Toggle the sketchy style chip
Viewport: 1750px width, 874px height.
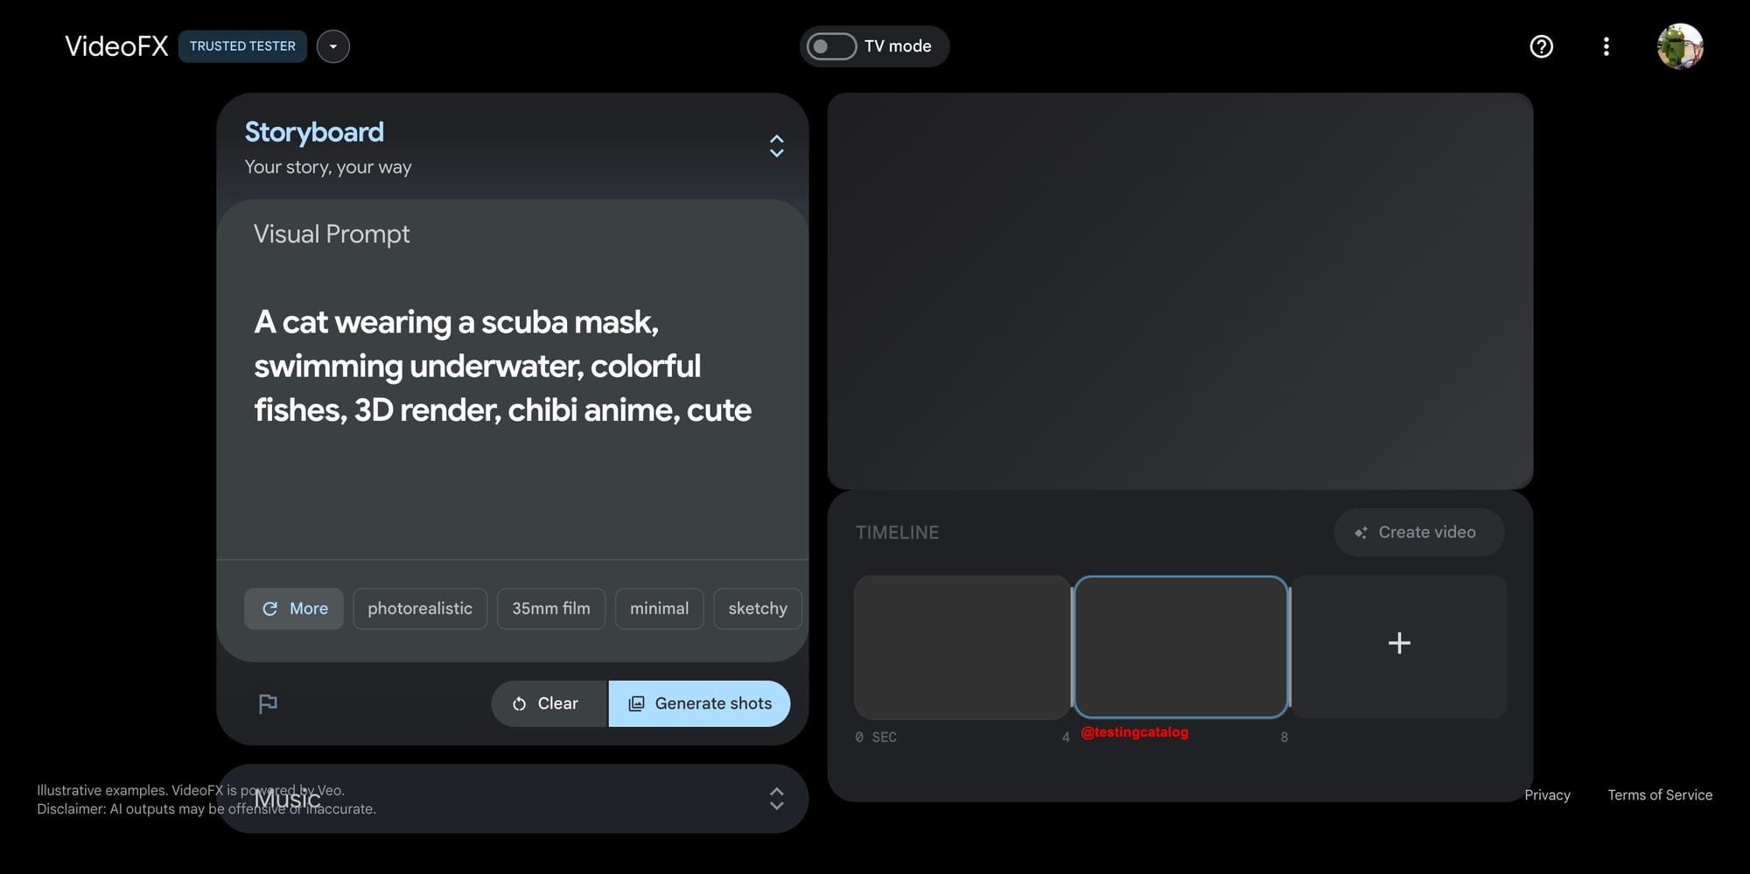click(x=757, y=608)
